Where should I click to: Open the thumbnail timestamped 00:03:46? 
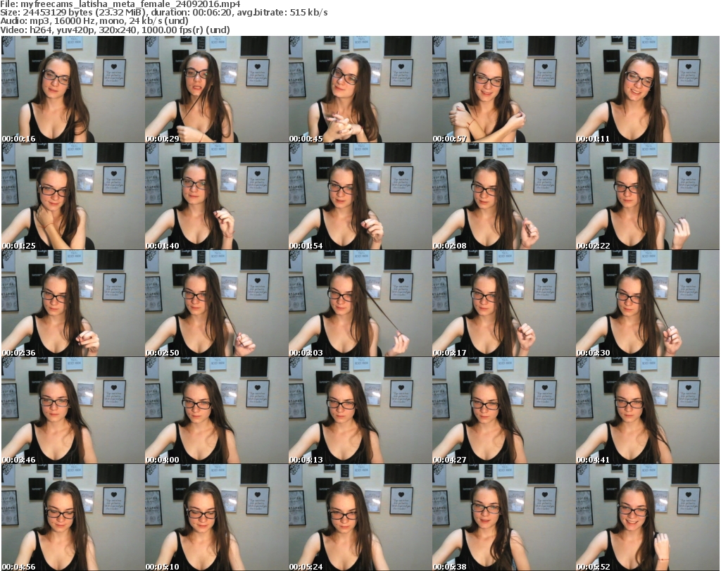[x=73, y=410]
